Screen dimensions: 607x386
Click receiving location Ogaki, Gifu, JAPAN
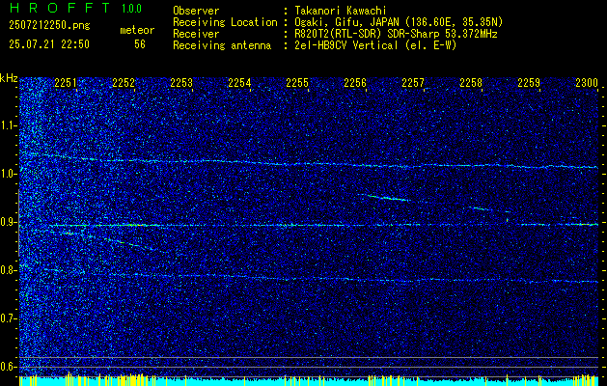(350, 22)
